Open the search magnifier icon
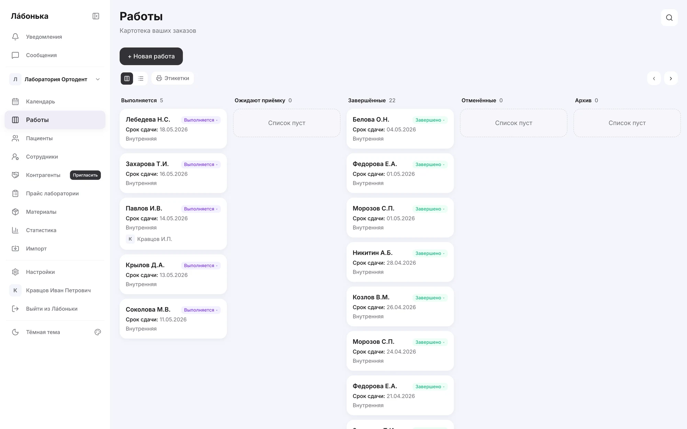The height and width of the screenshot is (429, 687). 669,18
